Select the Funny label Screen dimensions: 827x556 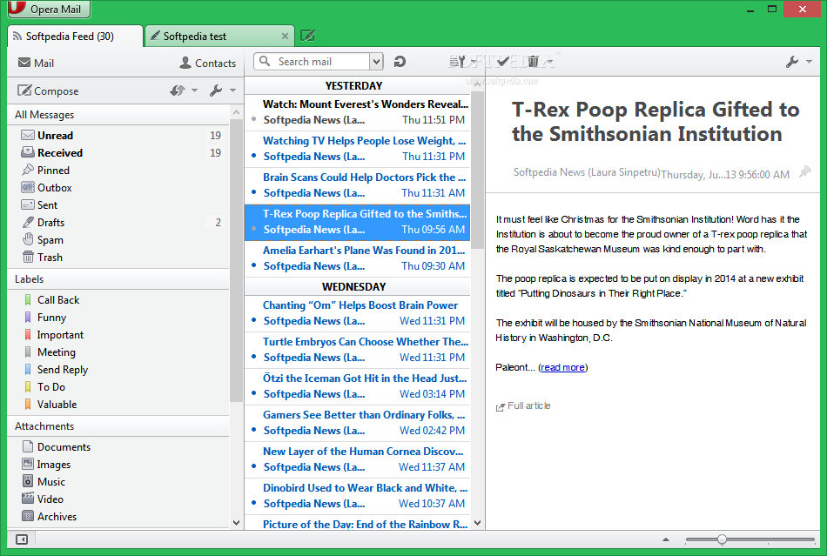point(118,318)
